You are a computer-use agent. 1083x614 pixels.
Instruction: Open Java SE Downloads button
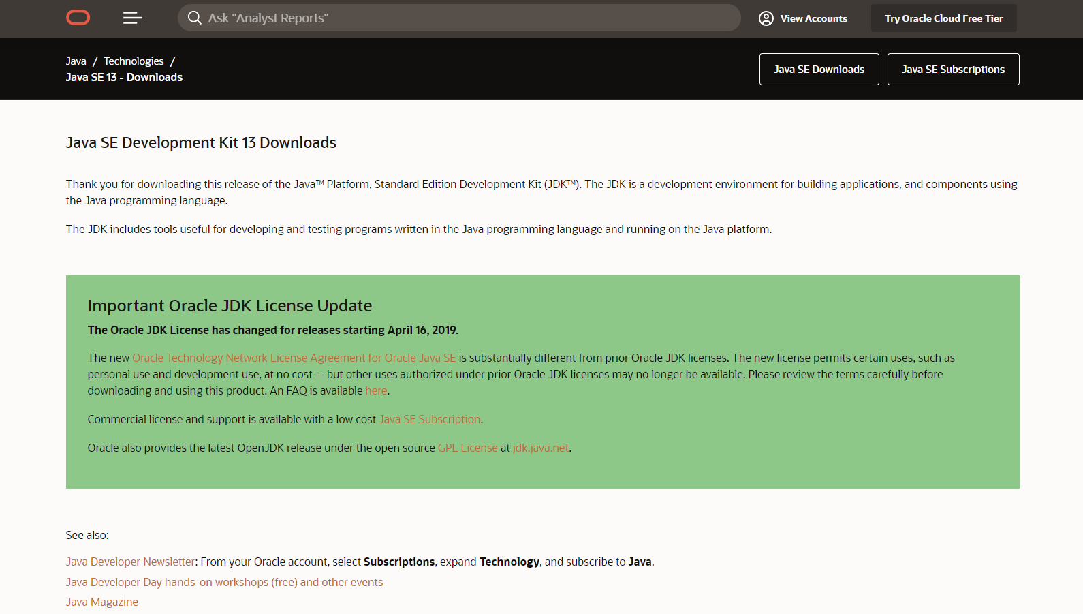click(819, 70)
